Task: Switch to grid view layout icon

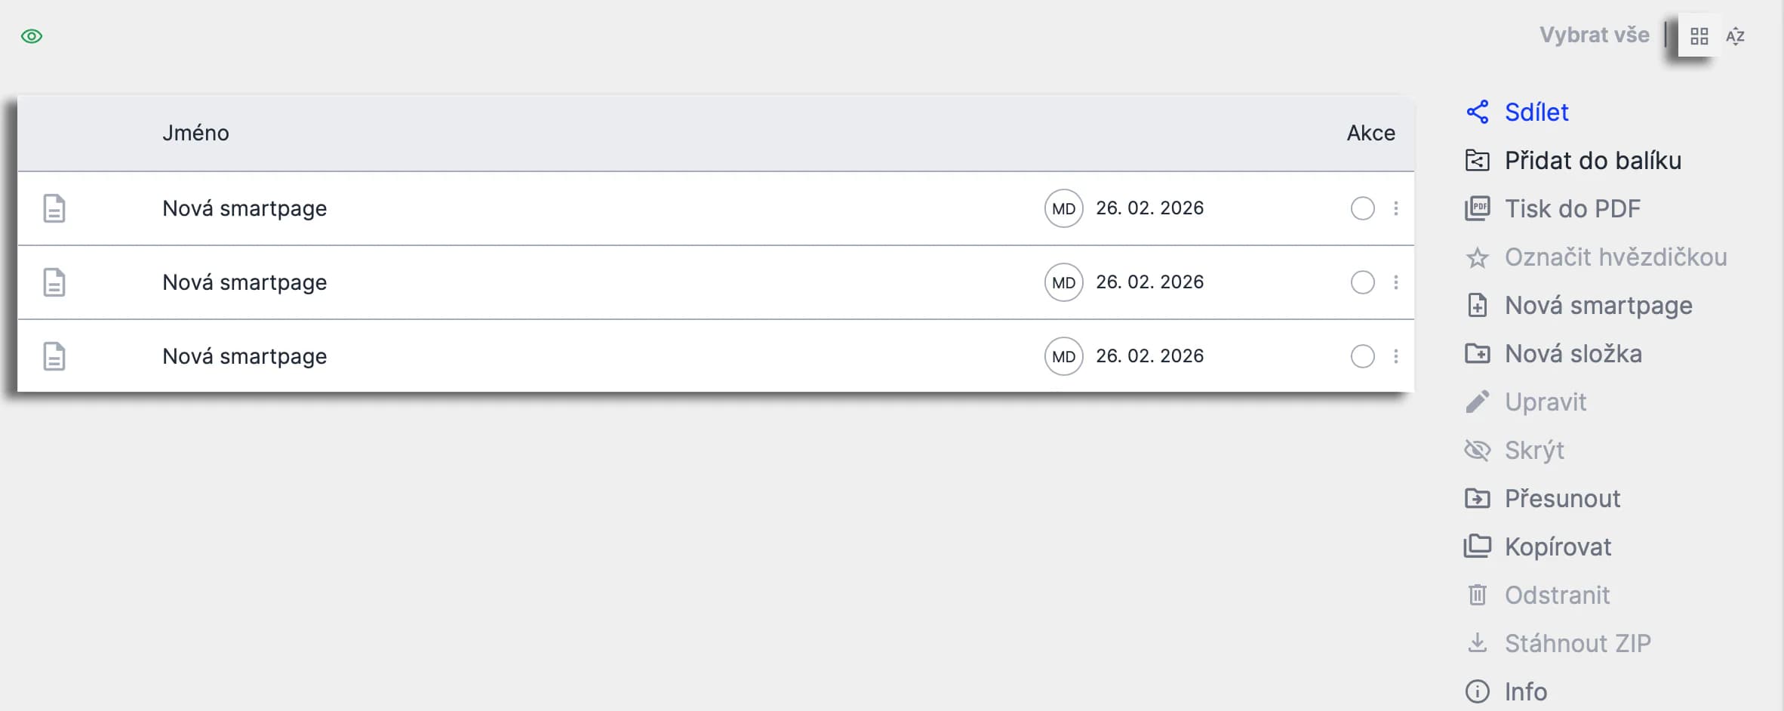Action: click(1699, 36)
